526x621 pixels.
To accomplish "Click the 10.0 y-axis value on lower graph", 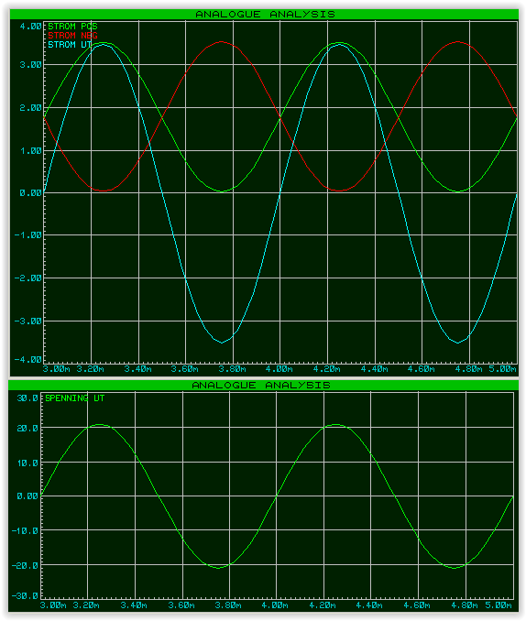I will [27, 463].
